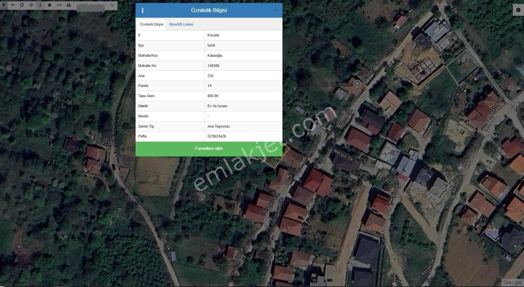Viewport: 524px width, 287px height.
Task: Click the Zemin Tip label
Action: [x=146, y=126]
